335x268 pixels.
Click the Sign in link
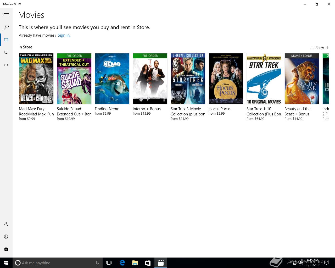point(64,35)
